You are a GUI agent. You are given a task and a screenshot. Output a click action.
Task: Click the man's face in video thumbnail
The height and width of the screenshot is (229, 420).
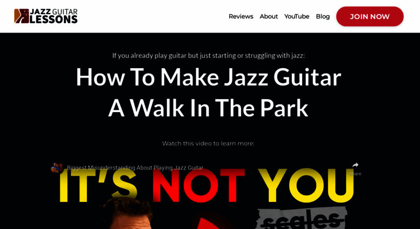[128, 216]
